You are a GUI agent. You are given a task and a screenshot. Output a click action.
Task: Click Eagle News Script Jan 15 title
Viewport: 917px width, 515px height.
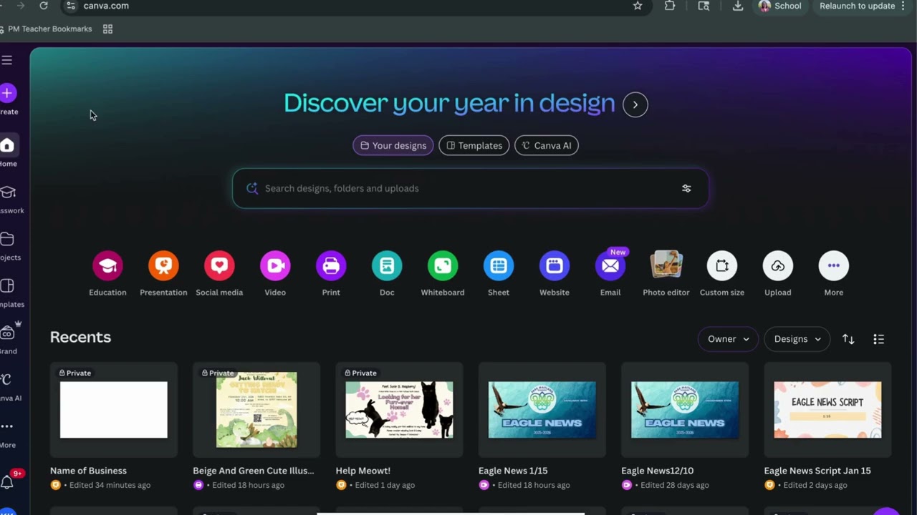(817, 471)
